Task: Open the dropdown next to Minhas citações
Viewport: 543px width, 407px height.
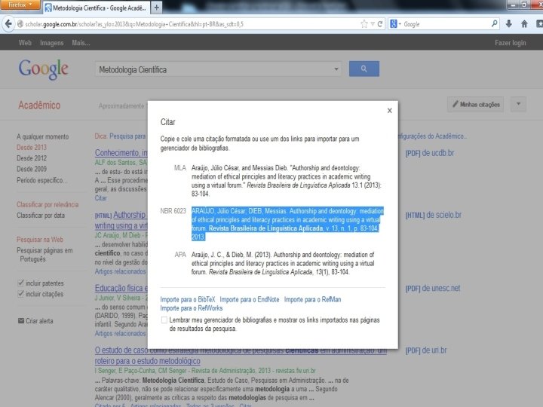Action: click(518, 104)
